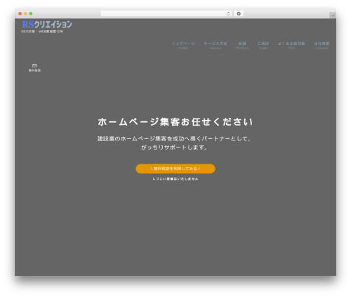The height and width of the screenshot is (297, 351).
Task: Click the text しつこい営業はいたしません
Action: point(175,179)
